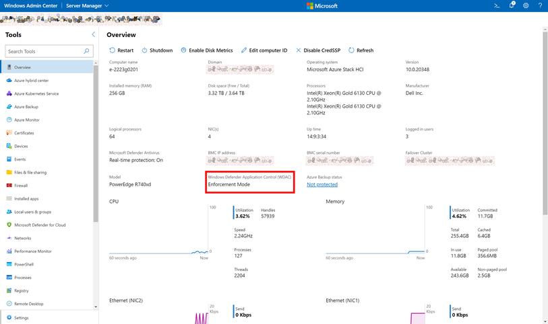Click the Dell Inc. manufacturer value
This screenshot has width=548, height=324.
coord(414,93)
